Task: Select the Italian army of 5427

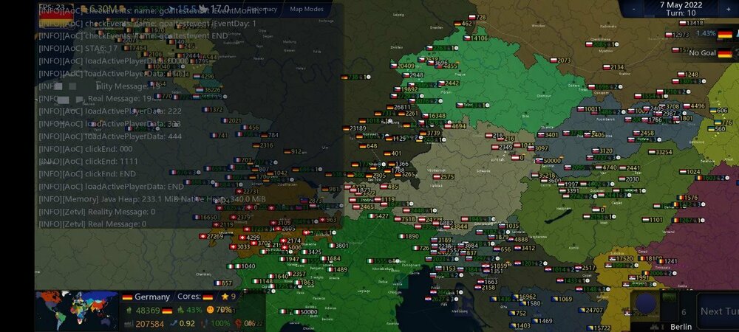Action: point(378,216)
